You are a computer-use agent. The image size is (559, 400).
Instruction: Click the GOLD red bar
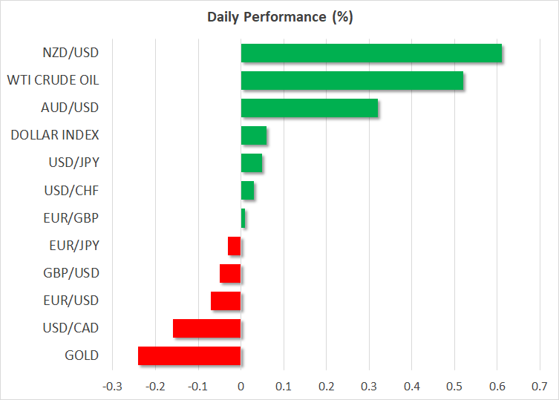(189, 355)
